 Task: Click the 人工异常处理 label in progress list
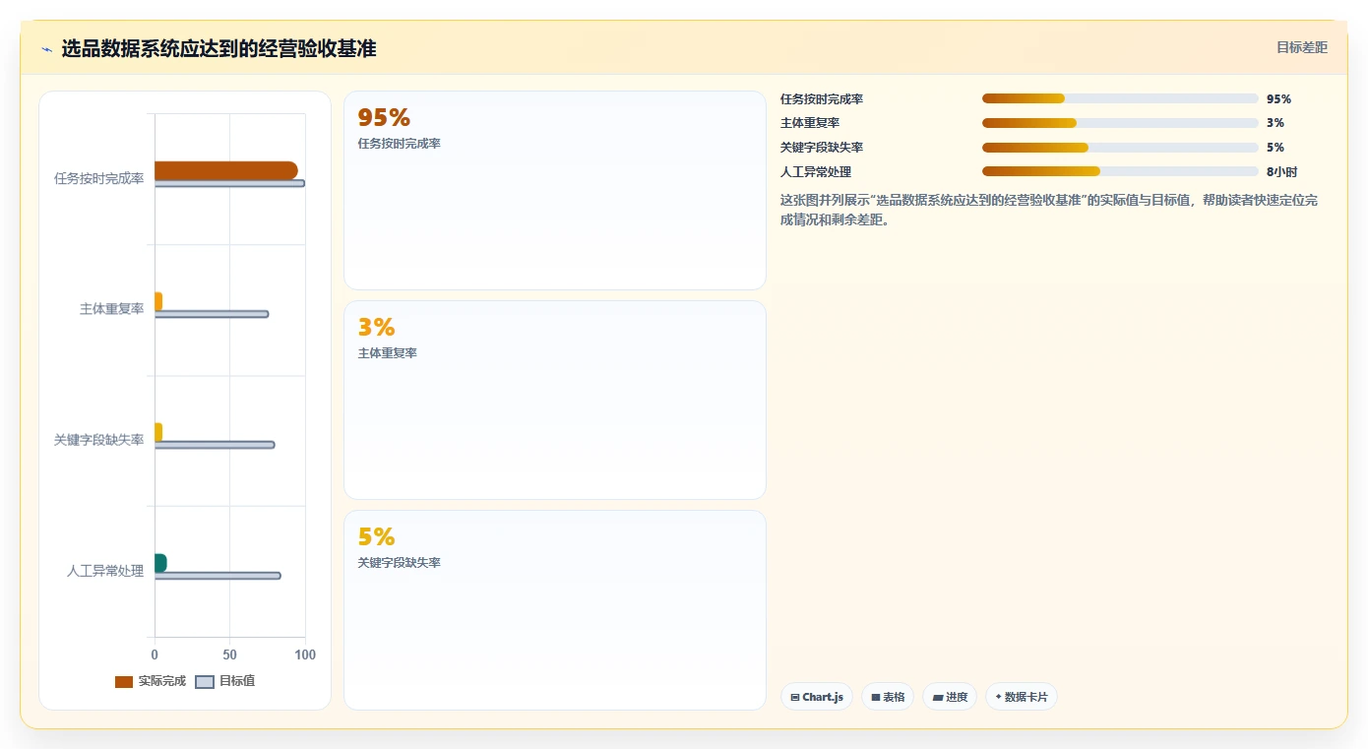click(x=816, y=172)
